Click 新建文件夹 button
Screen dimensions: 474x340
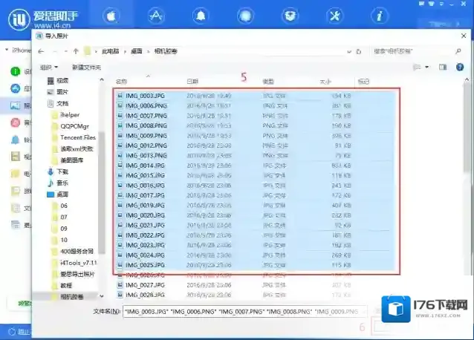tap(86, 67)
